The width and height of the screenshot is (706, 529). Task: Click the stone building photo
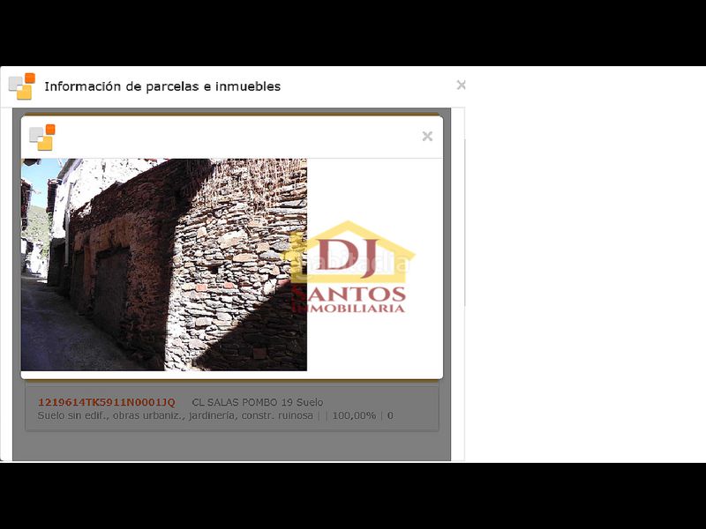pos(164,264)
